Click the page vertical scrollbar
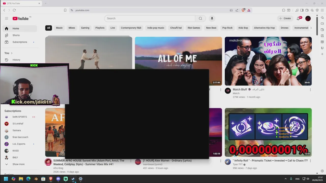 click(317, 26)
